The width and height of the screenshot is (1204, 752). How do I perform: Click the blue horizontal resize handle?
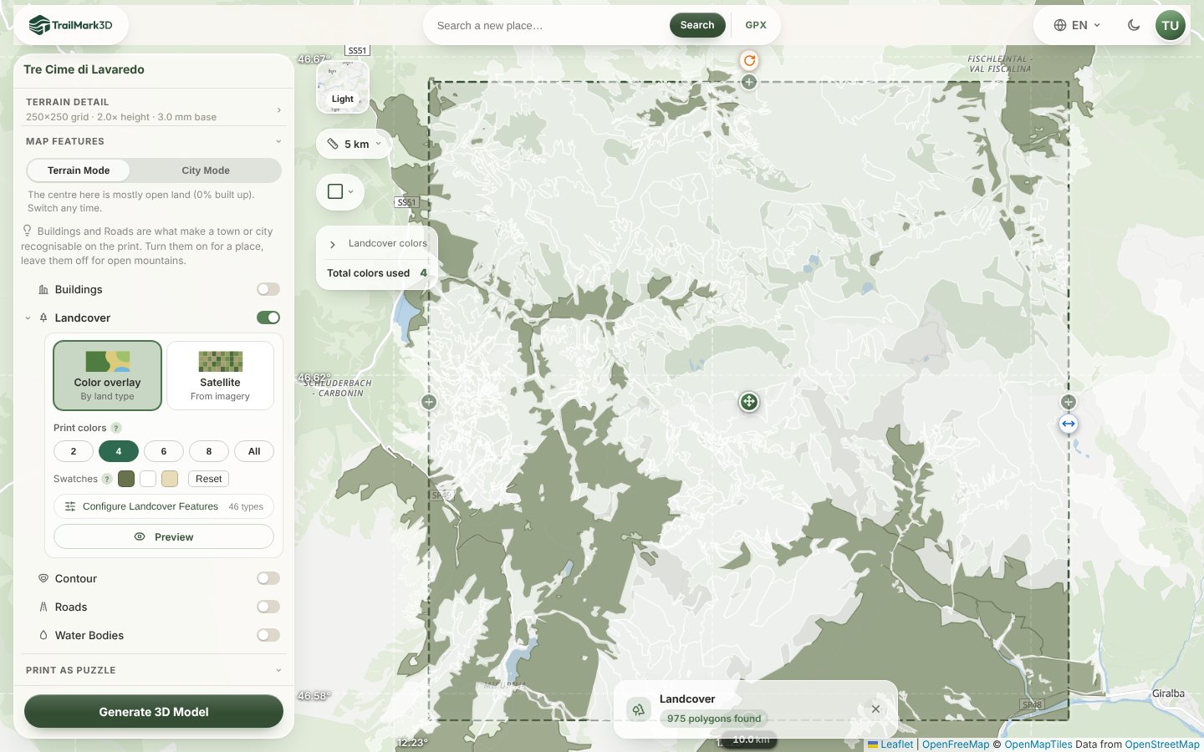1069,424
